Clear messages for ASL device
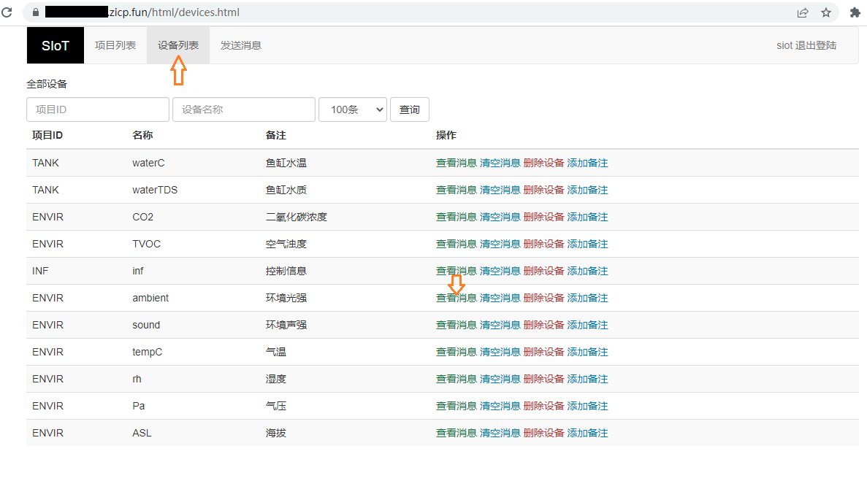The image size is (867, 481). [x=500, y=434]
